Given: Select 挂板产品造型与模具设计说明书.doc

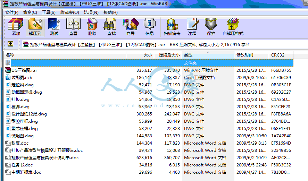Looking at the screenshot, I should click(45, 157).
